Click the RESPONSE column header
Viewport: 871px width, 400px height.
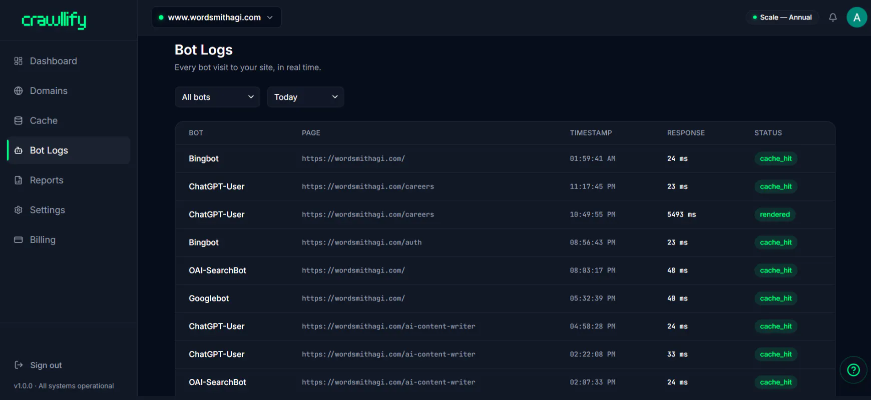686,133
